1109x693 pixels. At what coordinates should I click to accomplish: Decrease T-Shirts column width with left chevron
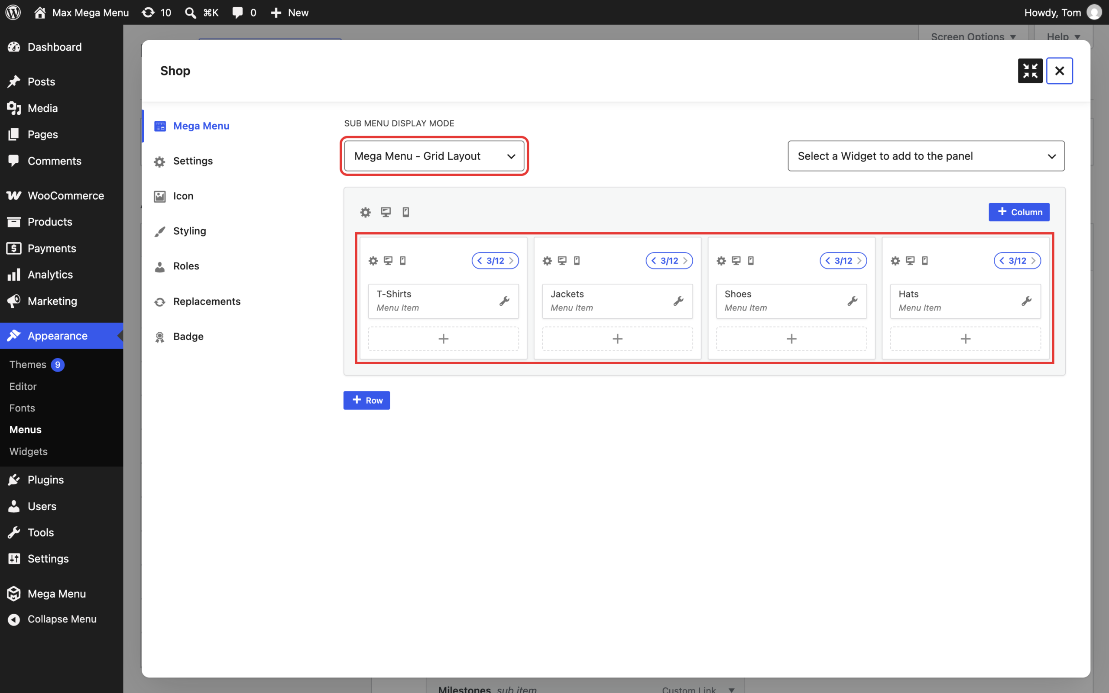pyautogui.click(x=480, y=261)
